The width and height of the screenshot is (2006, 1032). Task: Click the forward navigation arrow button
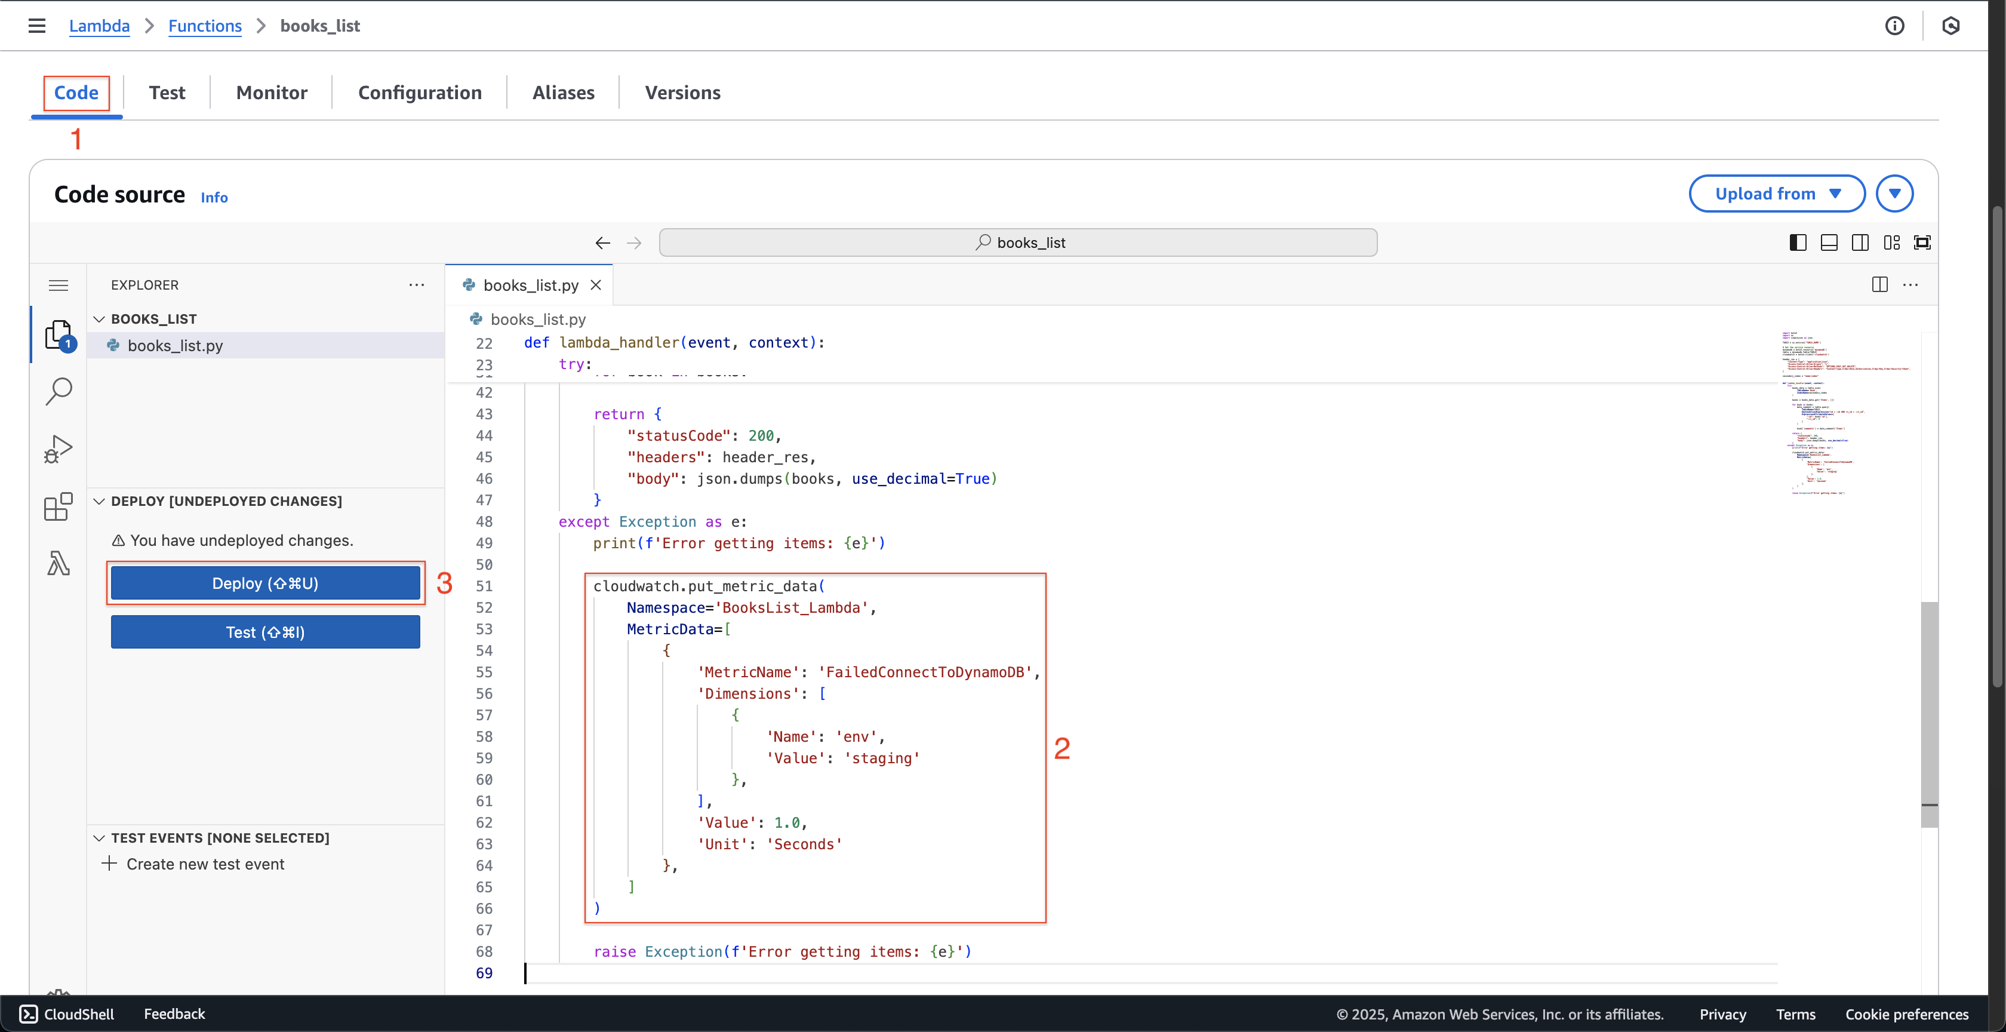(x=632, y=242)
